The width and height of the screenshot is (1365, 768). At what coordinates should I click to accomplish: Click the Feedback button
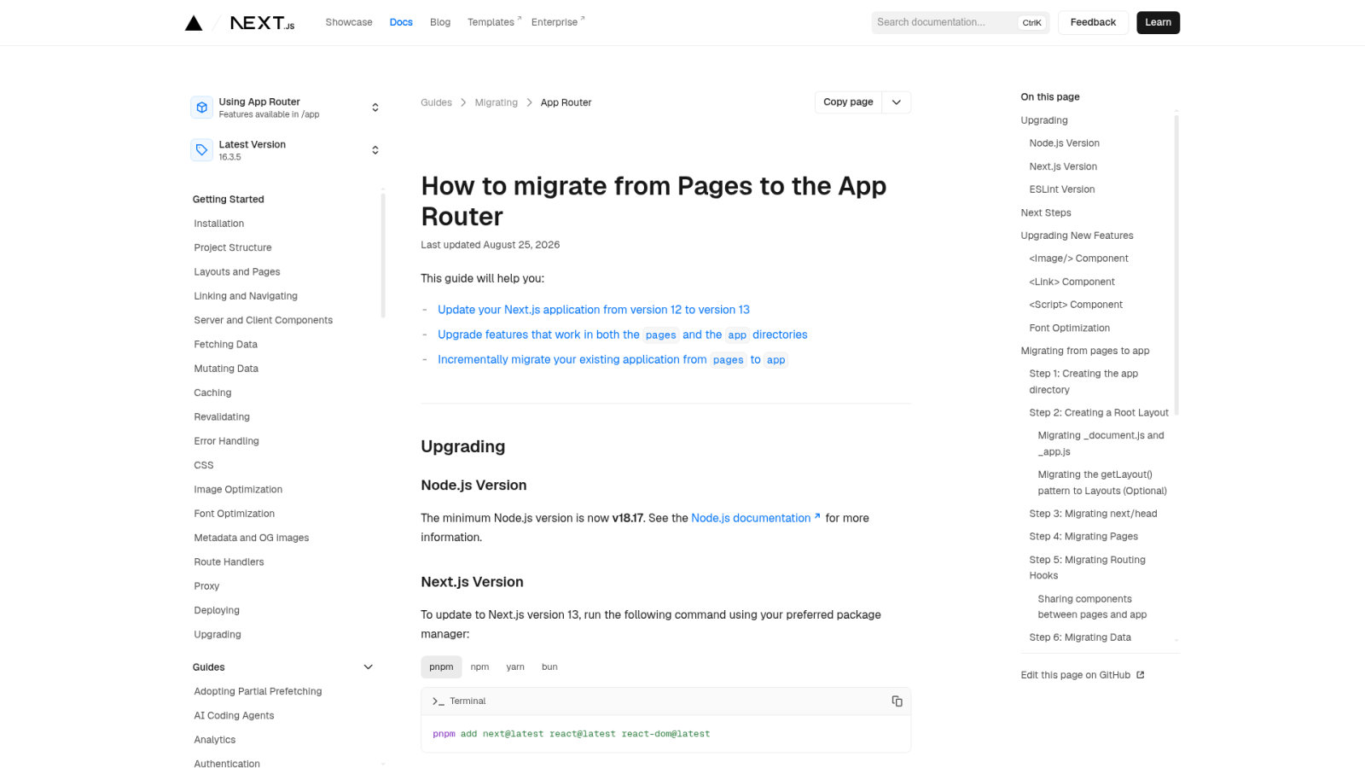click(1093, 22)
